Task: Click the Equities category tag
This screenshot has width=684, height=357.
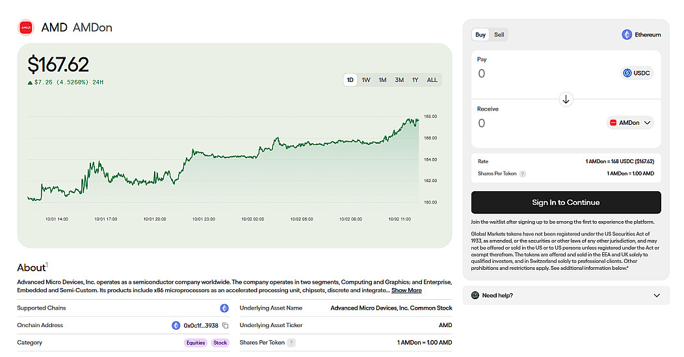Action: click(196, 343)
